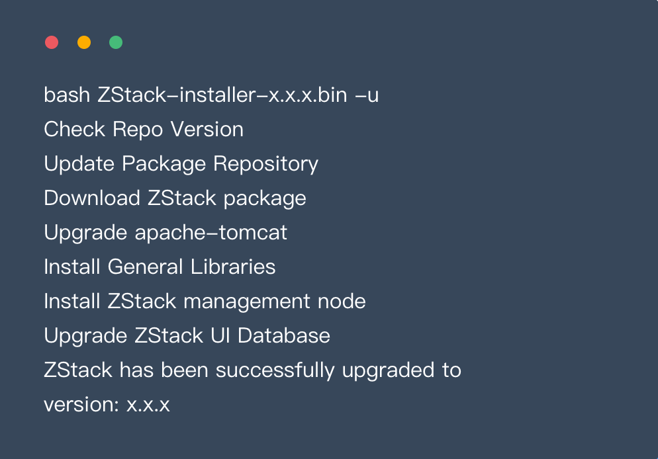Click the successfully upgraded message line

pyautogui.click(x=252, y=370)
